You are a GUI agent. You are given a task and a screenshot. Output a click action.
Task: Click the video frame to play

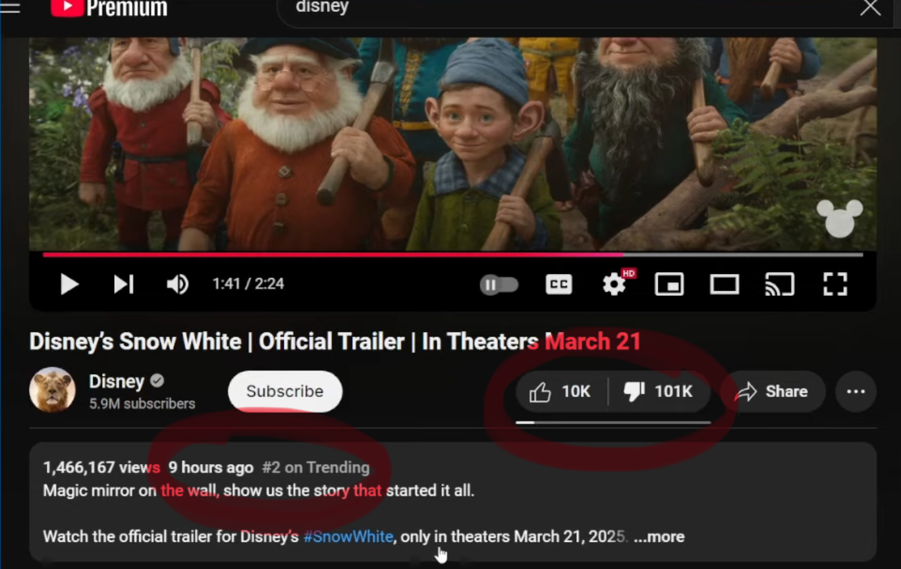tap(452, 144)
